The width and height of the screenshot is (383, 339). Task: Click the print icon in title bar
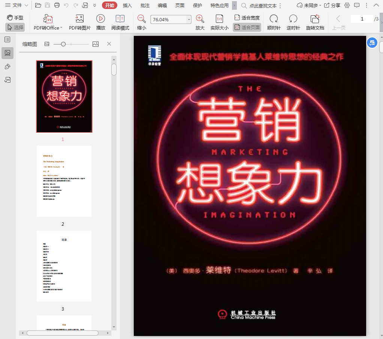(57, 5)
